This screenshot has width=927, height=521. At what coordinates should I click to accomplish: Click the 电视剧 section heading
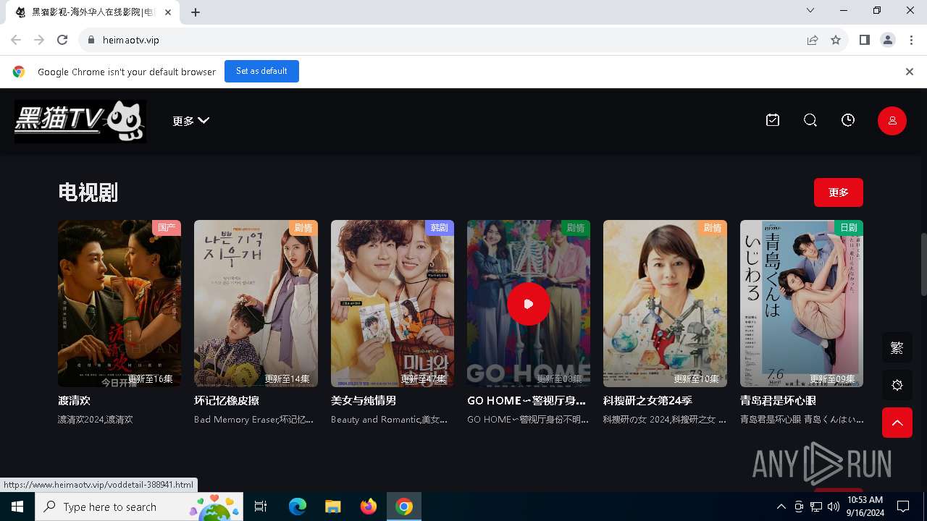point(88,192)
